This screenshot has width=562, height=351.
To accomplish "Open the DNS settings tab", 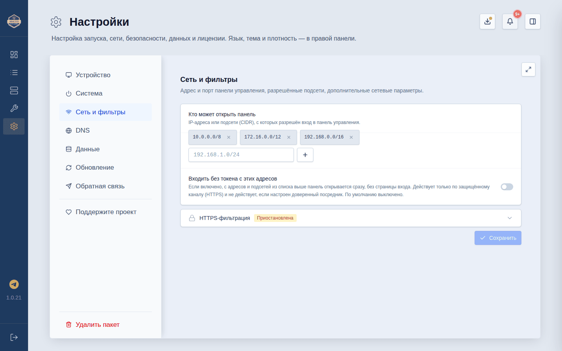I will click(105, 131).
